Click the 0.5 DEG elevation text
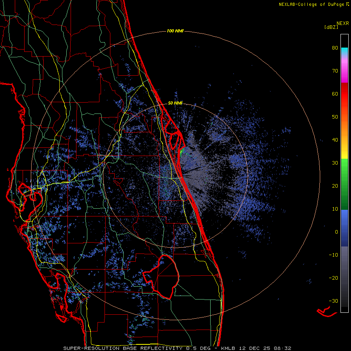 coord(199,348)
